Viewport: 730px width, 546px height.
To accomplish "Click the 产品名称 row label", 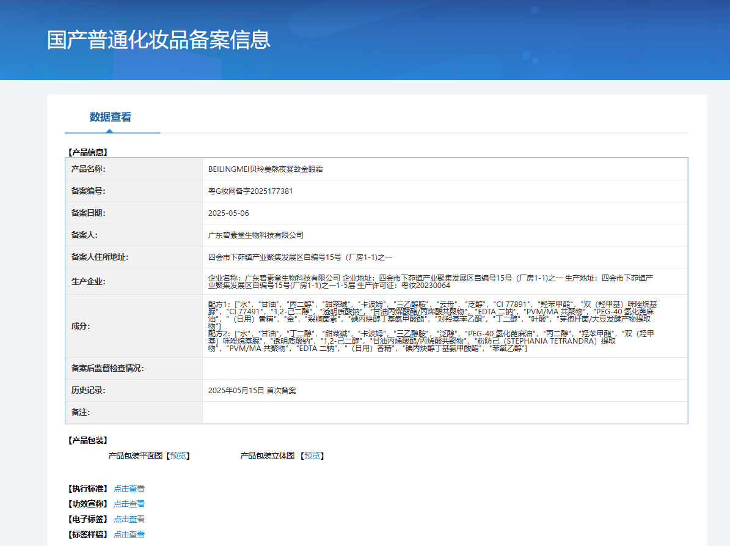I will click(x=89, y=169).
